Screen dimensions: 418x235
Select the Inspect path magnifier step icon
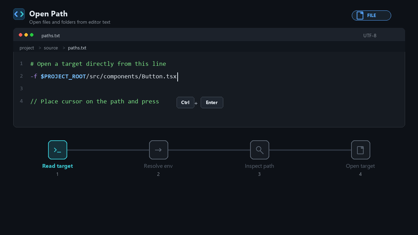[x=260, y=150]
